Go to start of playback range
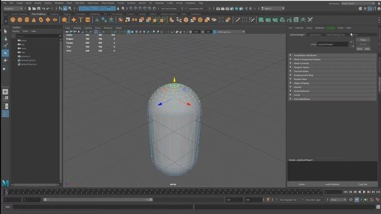The height and width of the screenshot is (214, 381). (x=345, y=192)
